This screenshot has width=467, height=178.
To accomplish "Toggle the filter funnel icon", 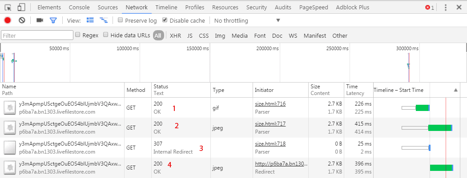I will point(53,20).
